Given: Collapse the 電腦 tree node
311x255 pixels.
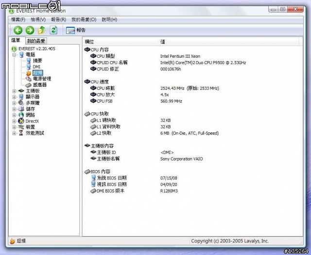Looking at the screenshot, I should pyautogui.click(x=14, y=55).
